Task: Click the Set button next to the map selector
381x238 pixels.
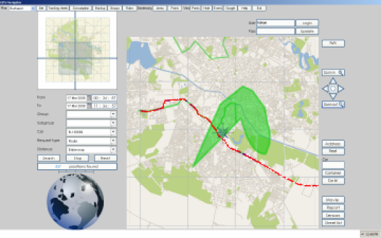Action: [41, 8]
